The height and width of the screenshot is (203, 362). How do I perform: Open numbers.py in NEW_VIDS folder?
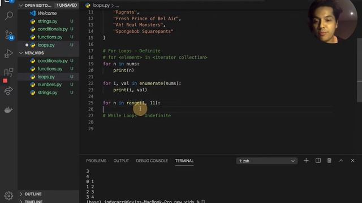pos(49,85)
